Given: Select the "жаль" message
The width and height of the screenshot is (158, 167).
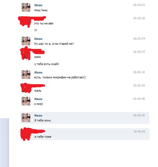Looking at the screenshot, I should pyautogui.click(x=38, y=91).
